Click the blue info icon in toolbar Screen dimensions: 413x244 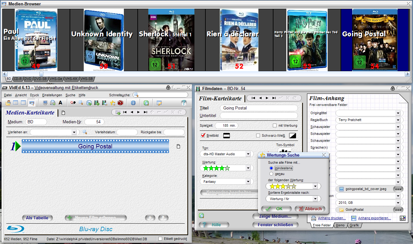tap(133, 103)
